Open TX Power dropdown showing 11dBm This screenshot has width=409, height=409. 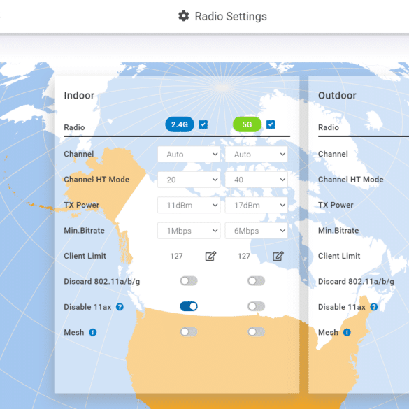189,206
